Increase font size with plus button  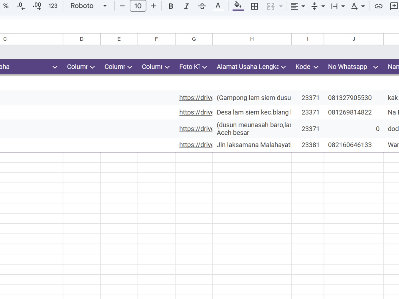point(153,6)
